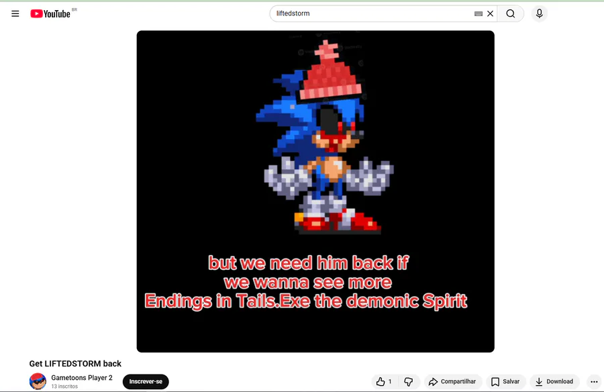
Task: Run search with magnifier button
Action: click(x=511, y=13)
